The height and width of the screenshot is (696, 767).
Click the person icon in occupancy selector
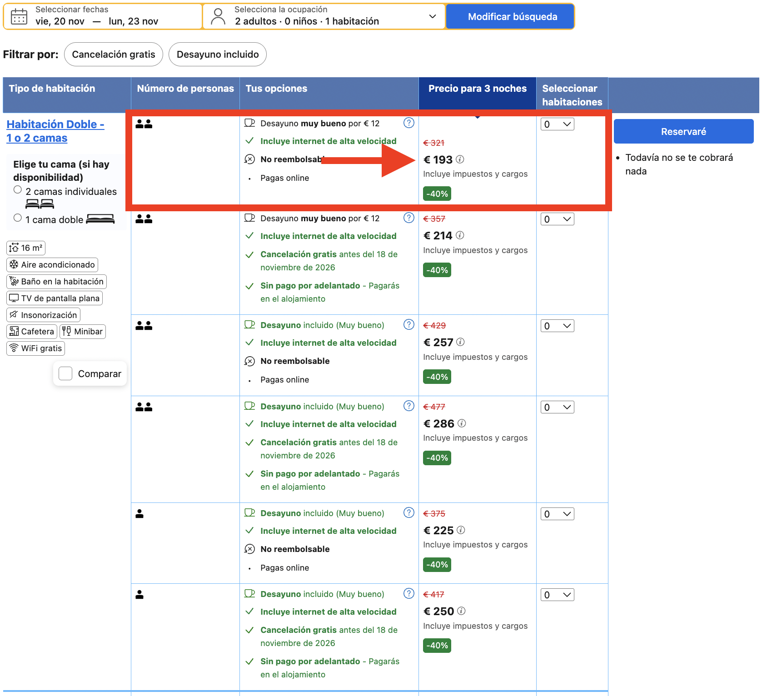click(x=218, y=16)
